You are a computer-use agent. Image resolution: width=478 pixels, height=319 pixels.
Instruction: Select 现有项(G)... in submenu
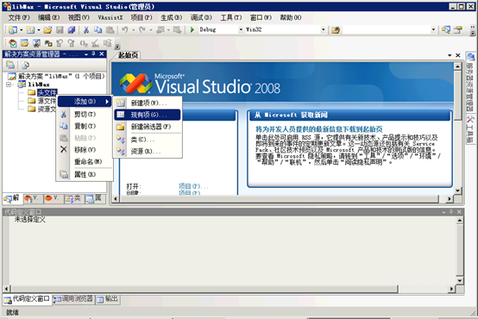[x=148, y=115]
